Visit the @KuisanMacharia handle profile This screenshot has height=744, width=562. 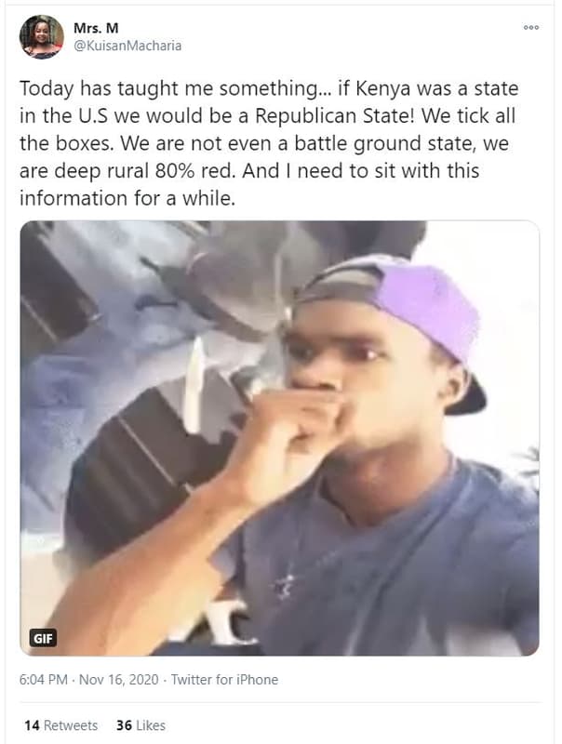click(127, 46)
